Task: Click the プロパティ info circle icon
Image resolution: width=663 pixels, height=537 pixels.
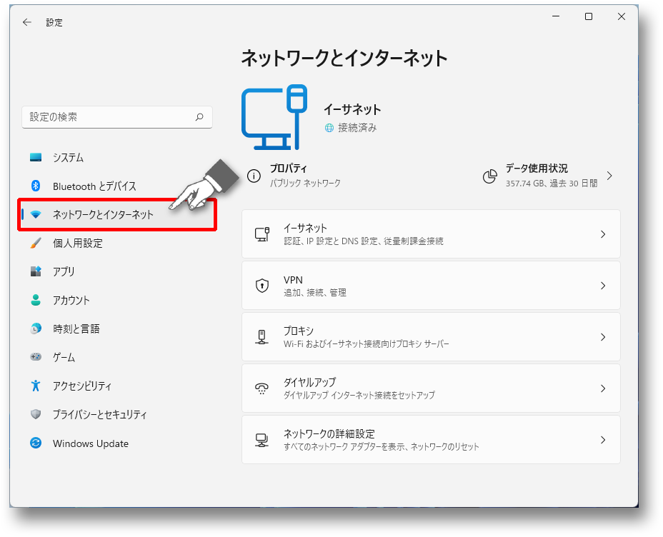Action: click(x=254, y=176)
